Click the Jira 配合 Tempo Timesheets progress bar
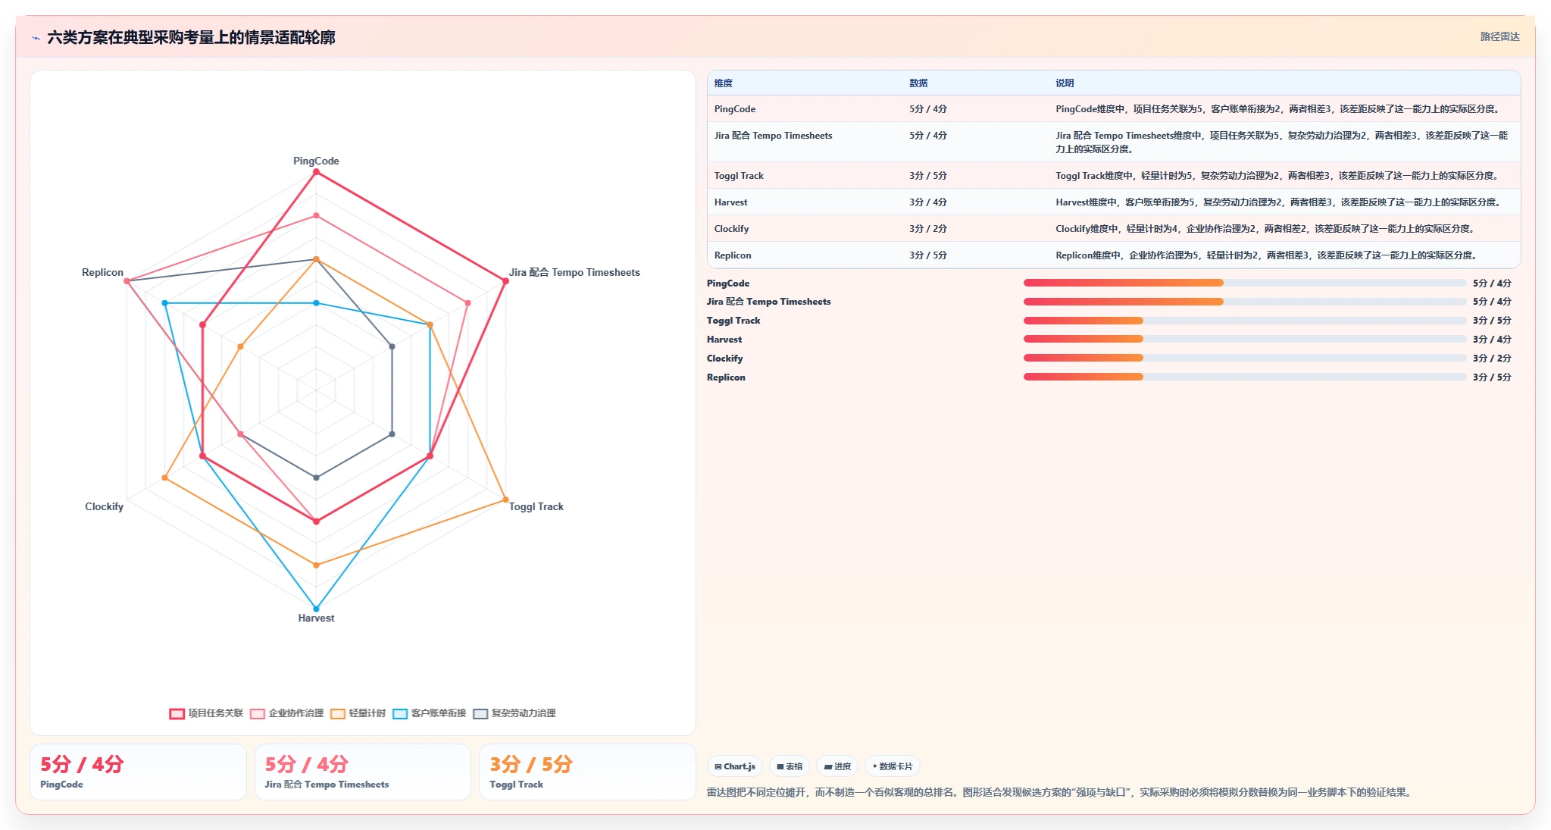Image resolution: width=1551 pixels, height=830 pixels. point(1245,302)
